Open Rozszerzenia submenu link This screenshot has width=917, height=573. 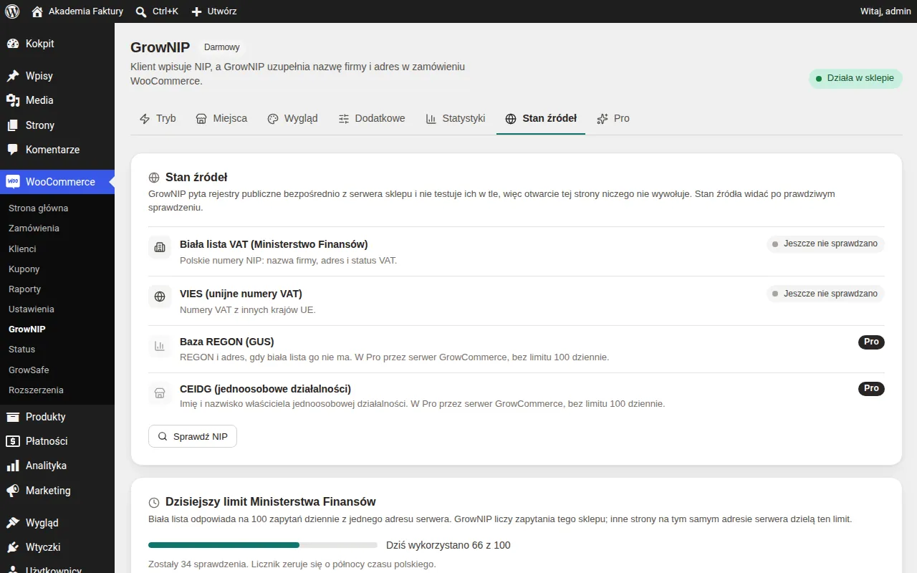point(36,390)
